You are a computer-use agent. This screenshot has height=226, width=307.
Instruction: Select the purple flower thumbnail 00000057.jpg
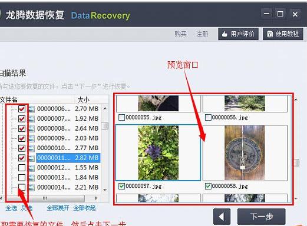[158, 153]
